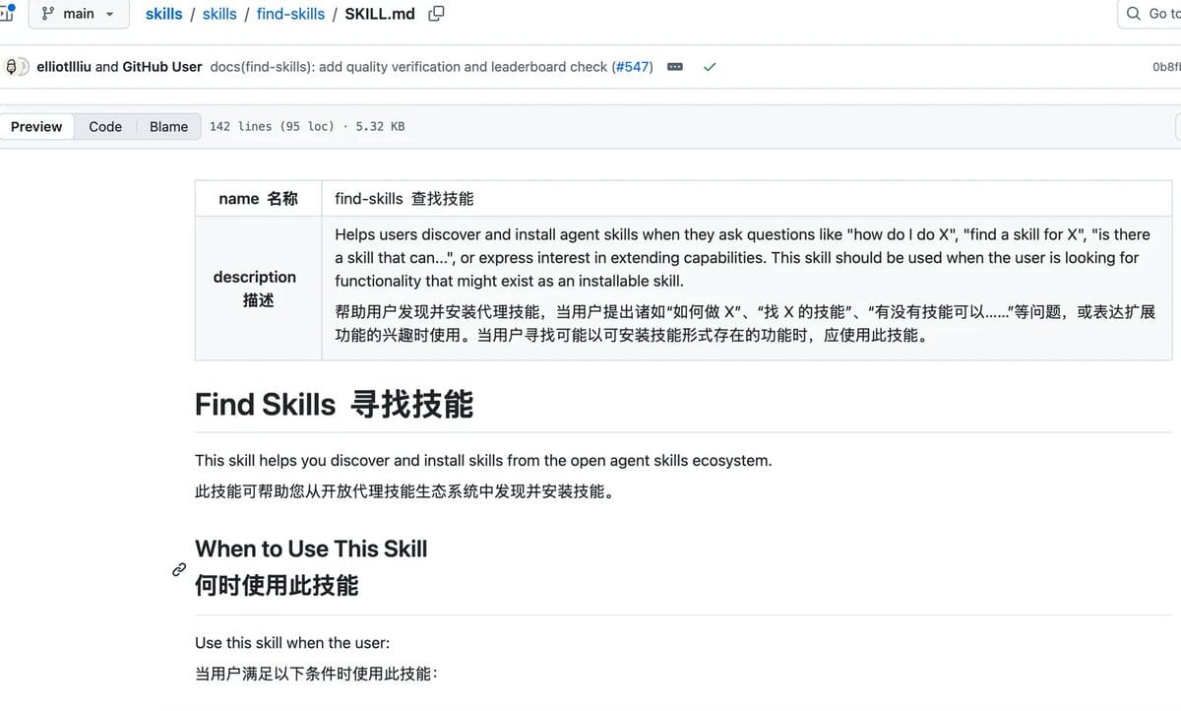Click the commit message about quality verification

[408, 67]
